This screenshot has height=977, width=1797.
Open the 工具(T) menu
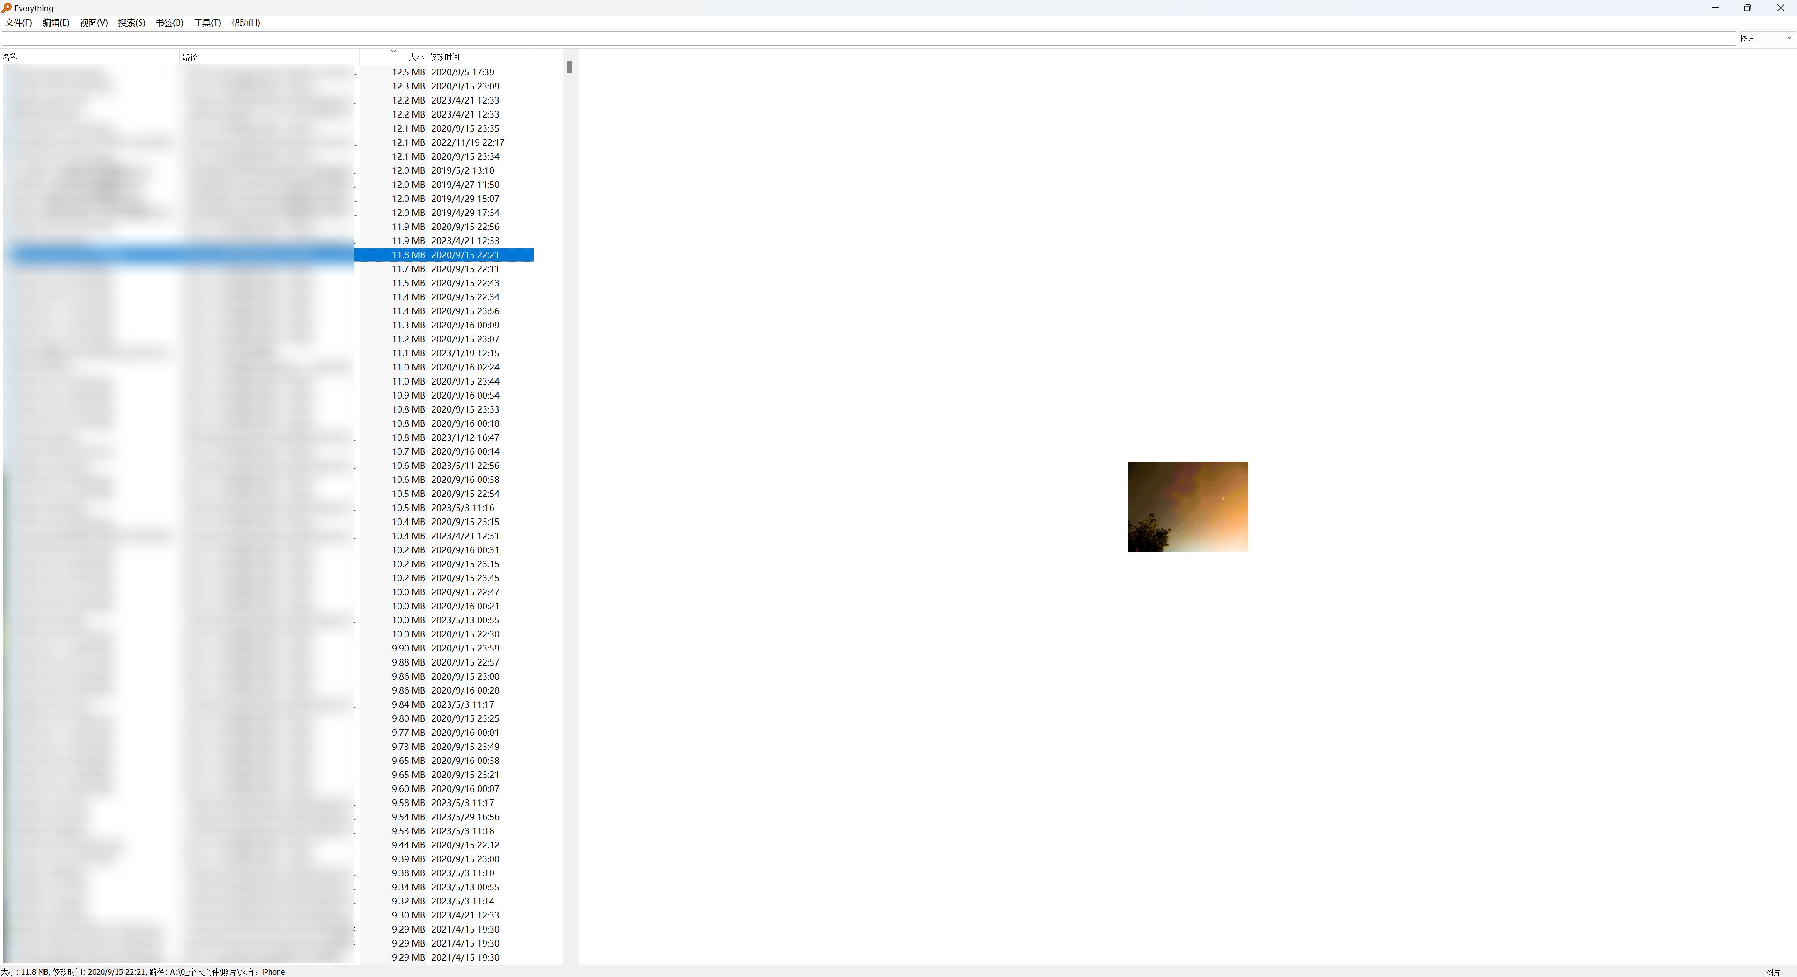(x=206, y=22)
